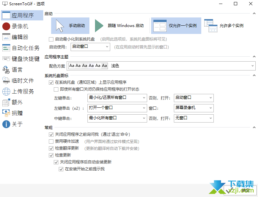This screenshot has height=197, width=258.
Task: Toggle 检查翻译更新 checkbox
Action: (x=51, y=148)
